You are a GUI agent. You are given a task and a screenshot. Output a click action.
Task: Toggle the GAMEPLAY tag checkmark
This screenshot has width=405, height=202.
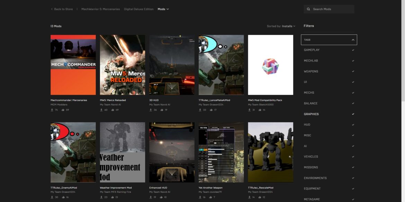(x=353, y=50)
